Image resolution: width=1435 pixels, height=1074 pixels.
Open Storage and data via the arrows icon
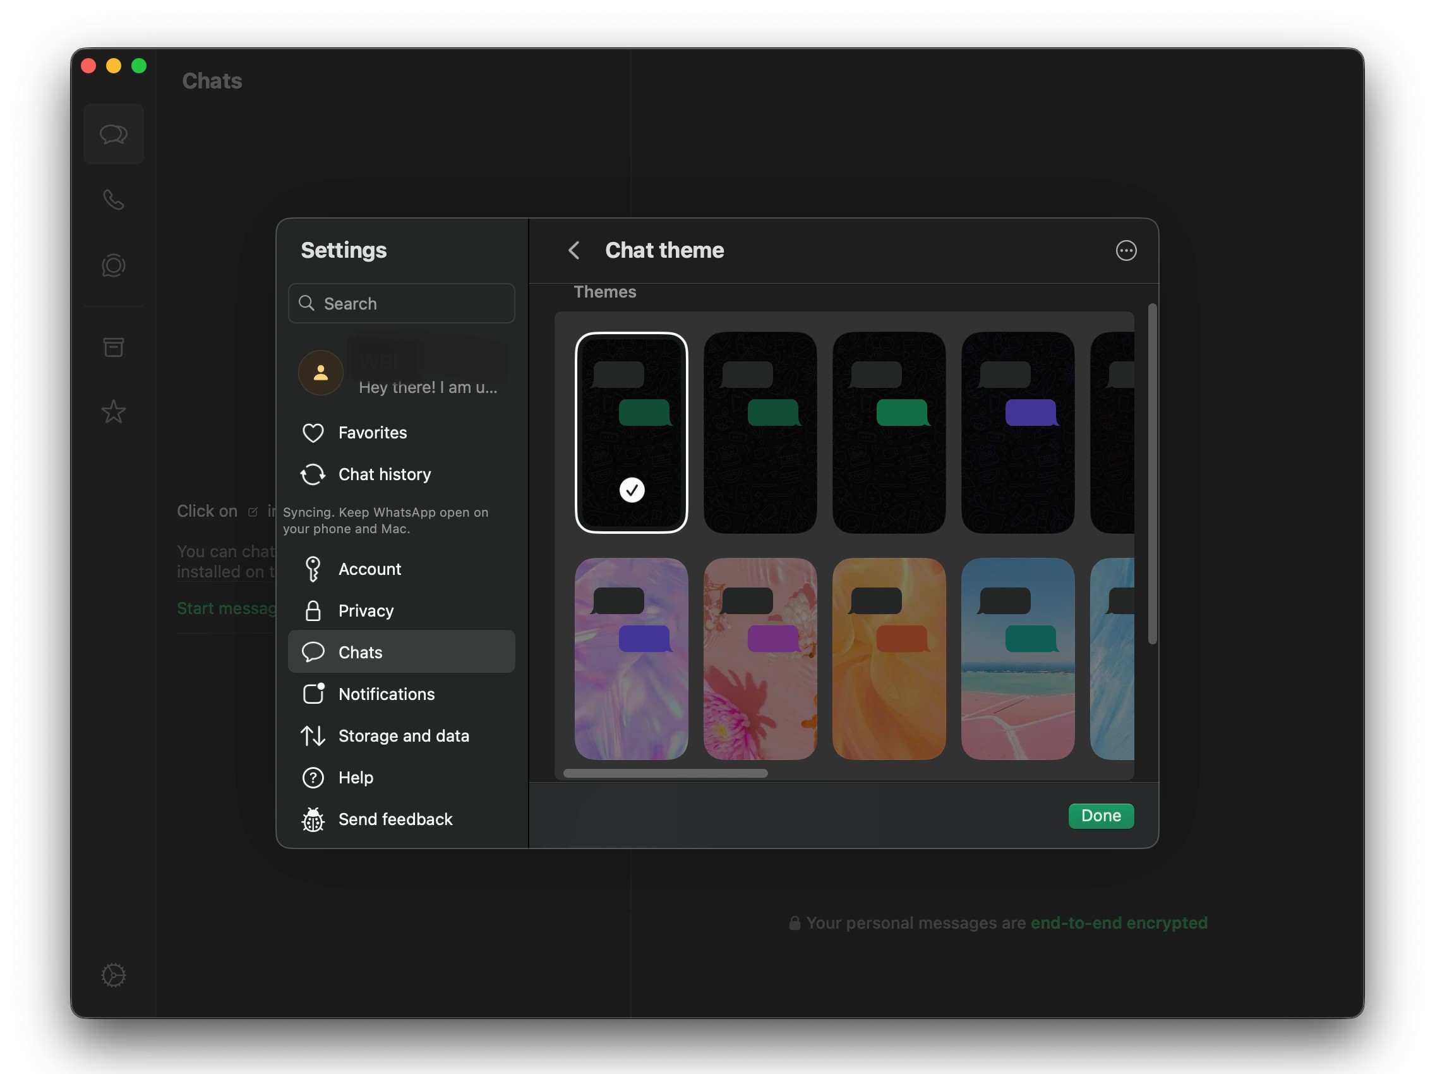tap(313, 736)
